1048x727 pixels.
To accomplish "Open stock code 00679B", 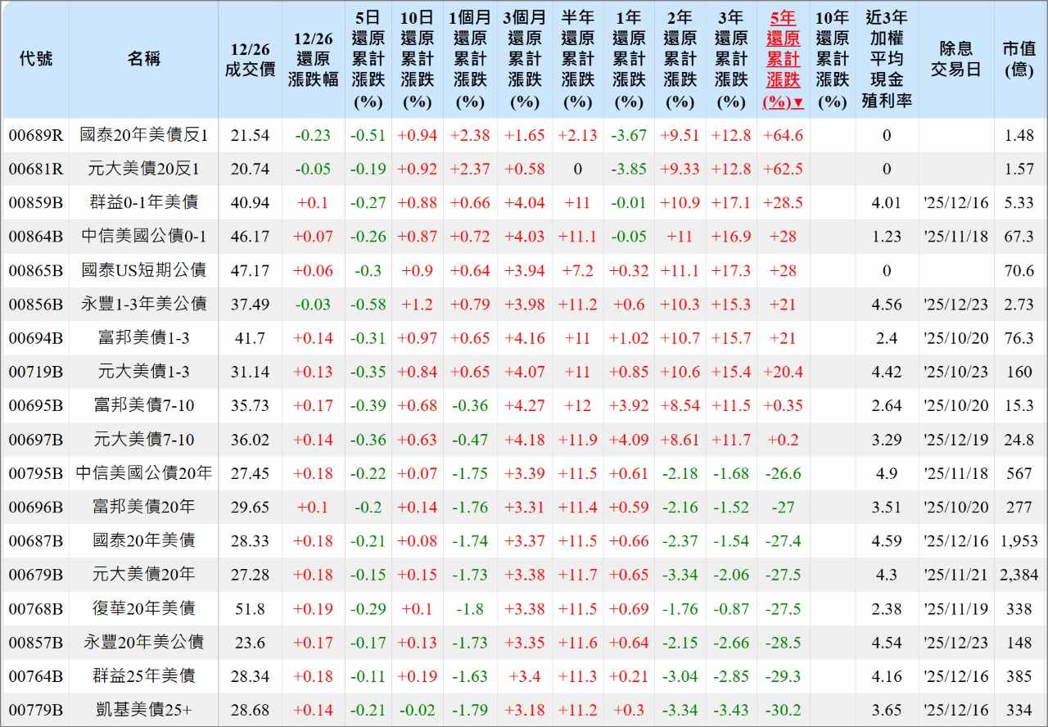I will coord(35,575).
